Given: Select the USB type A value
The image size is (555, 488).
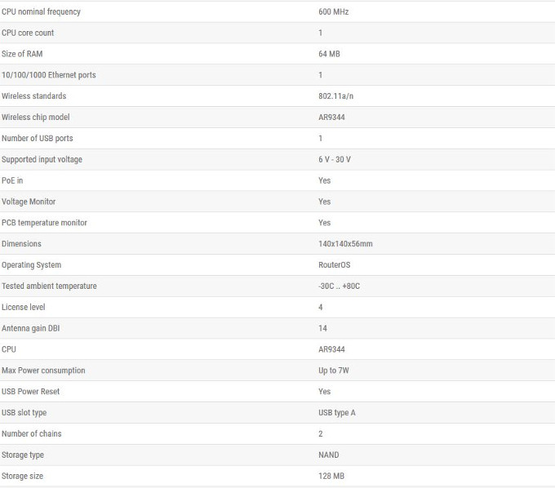Looking at the screenshot, I should 337,413.
